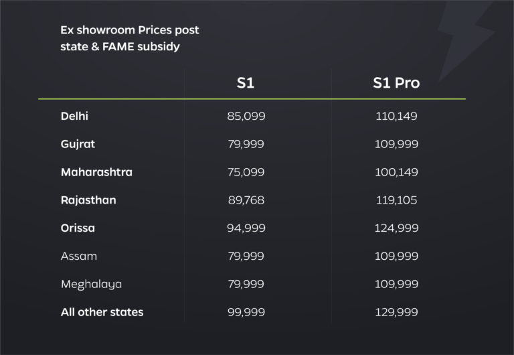Image resolution: width=514 pixels, height=355 pixels.
Task: Select the Orissa row label
Action: [78, 228]
